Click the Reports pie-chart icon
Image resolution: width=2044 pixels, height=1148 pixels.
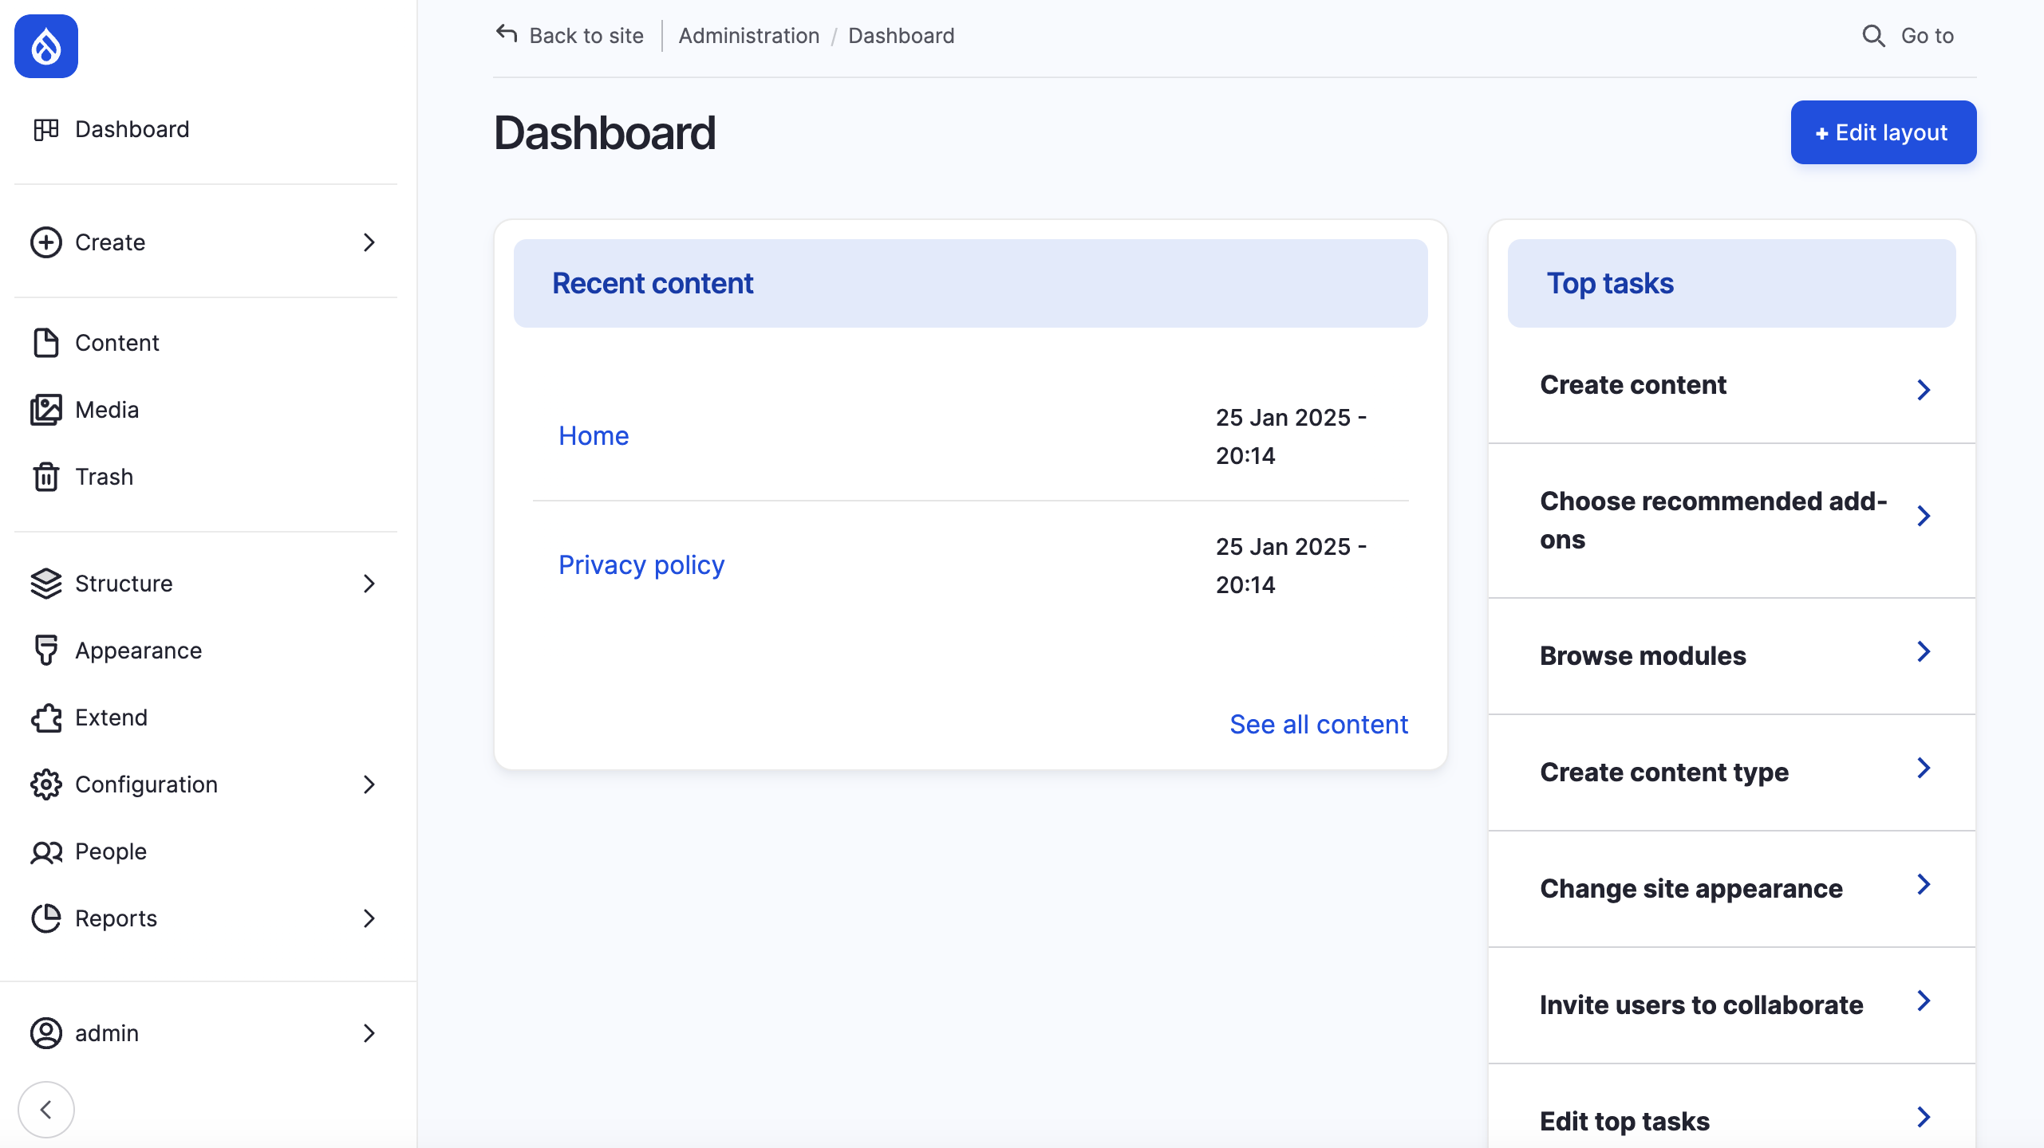[x=46, y=918]
